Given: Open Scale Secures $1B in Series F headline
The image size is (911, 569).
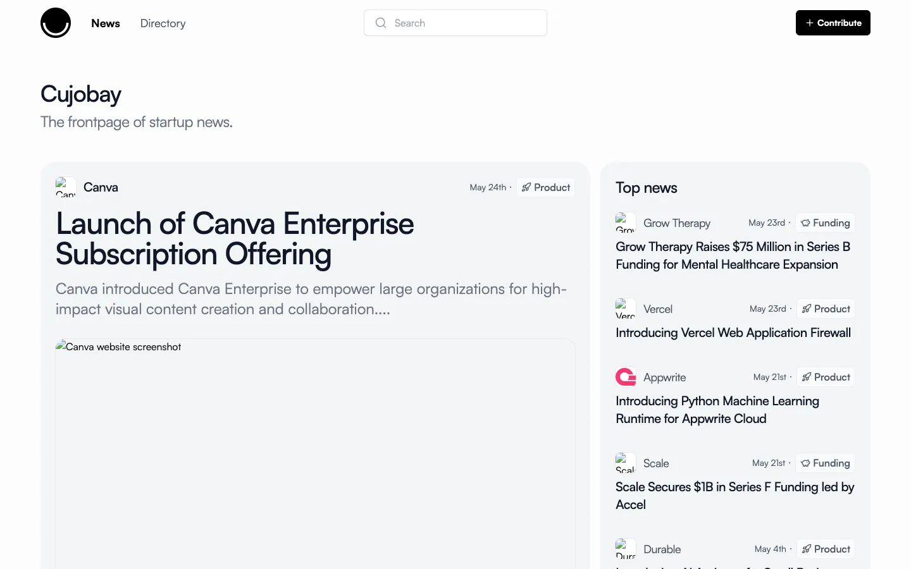Looking at the screenshot, I should coord(735,496).
